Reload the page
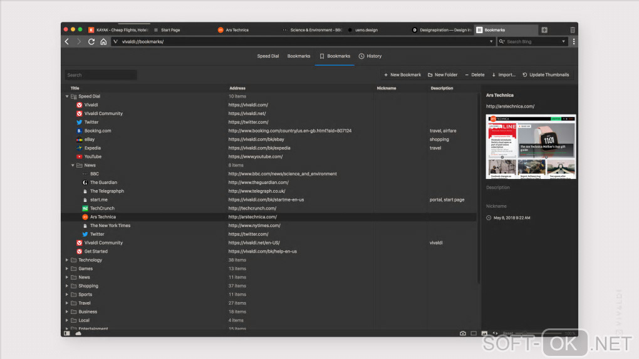 coord(91,41)
